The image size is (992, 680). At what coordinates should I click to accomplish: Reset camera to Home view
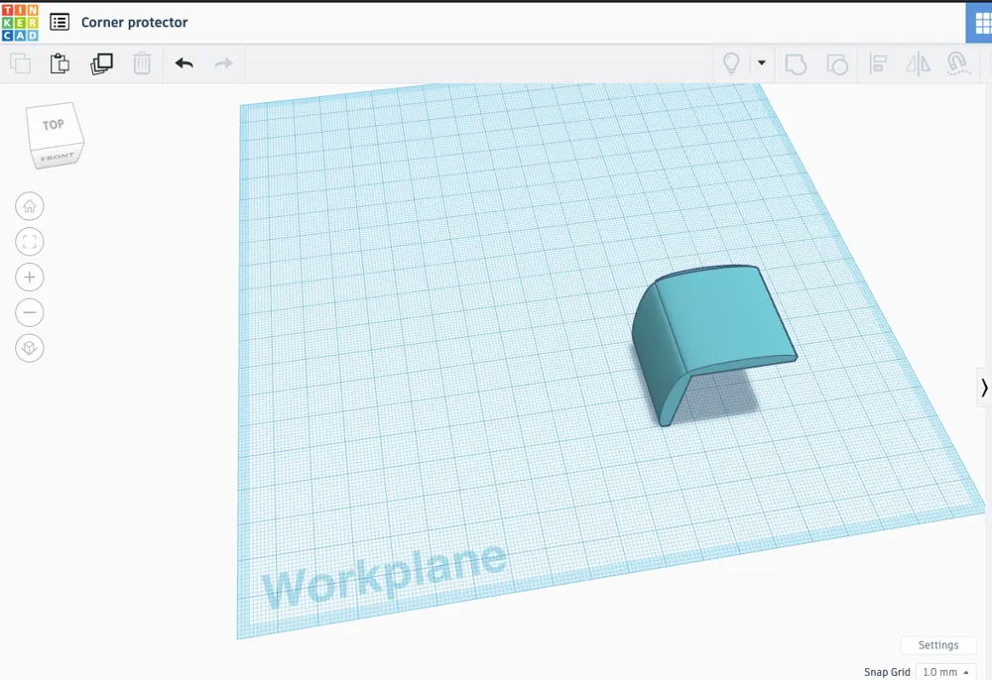(30, 206)
